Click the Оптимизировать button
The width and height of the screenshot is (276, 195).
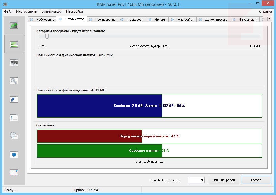pos(224,180)
